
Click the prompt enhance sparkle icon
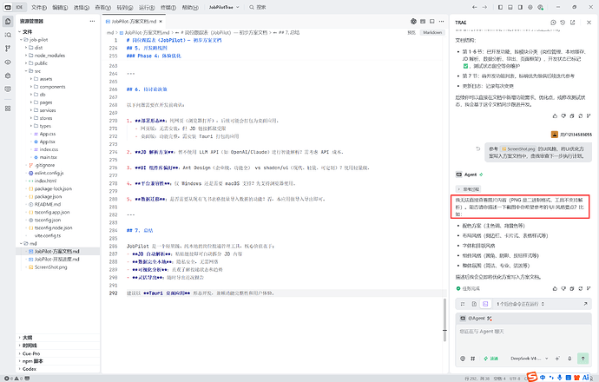557,359
